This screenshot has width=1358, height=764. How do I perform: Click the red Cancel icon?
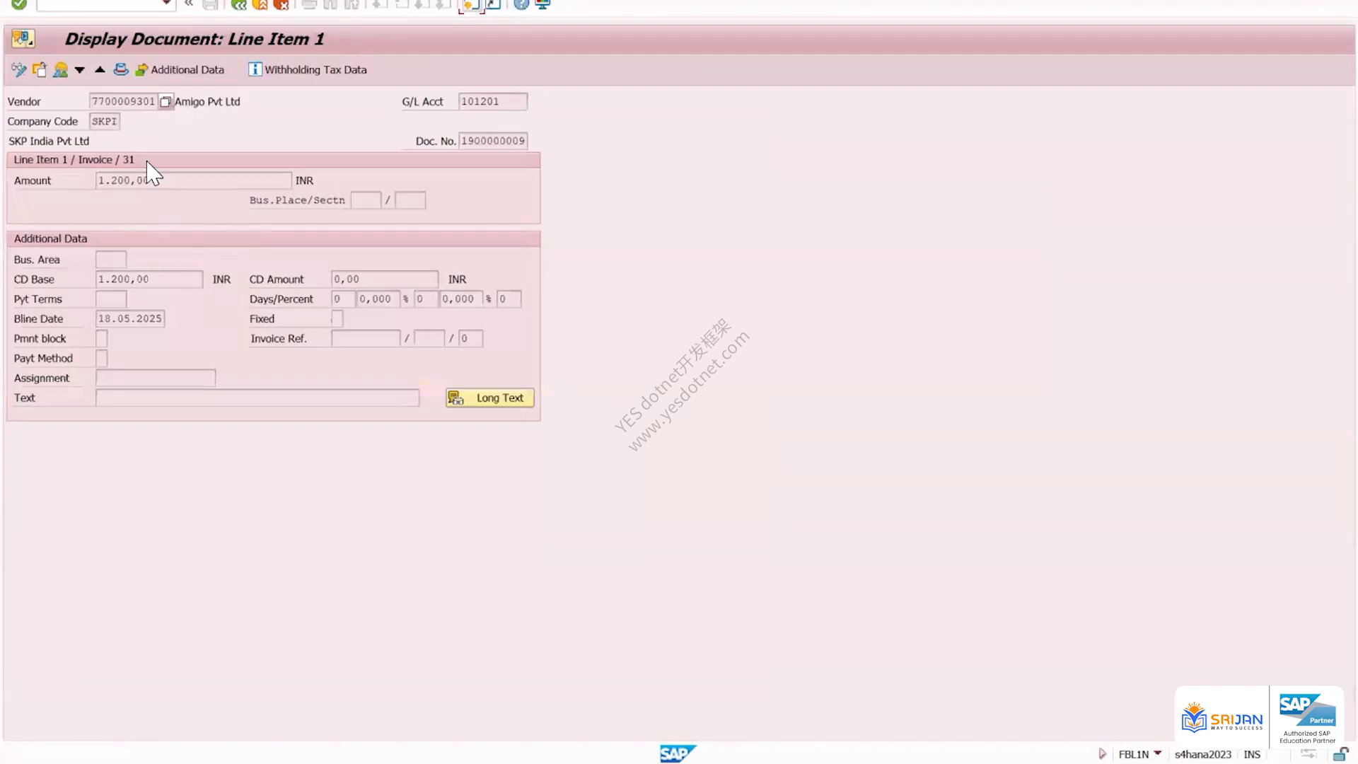pos(282,4)
